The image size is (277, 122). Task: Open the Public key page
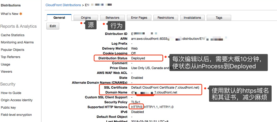tap(8, 108)
